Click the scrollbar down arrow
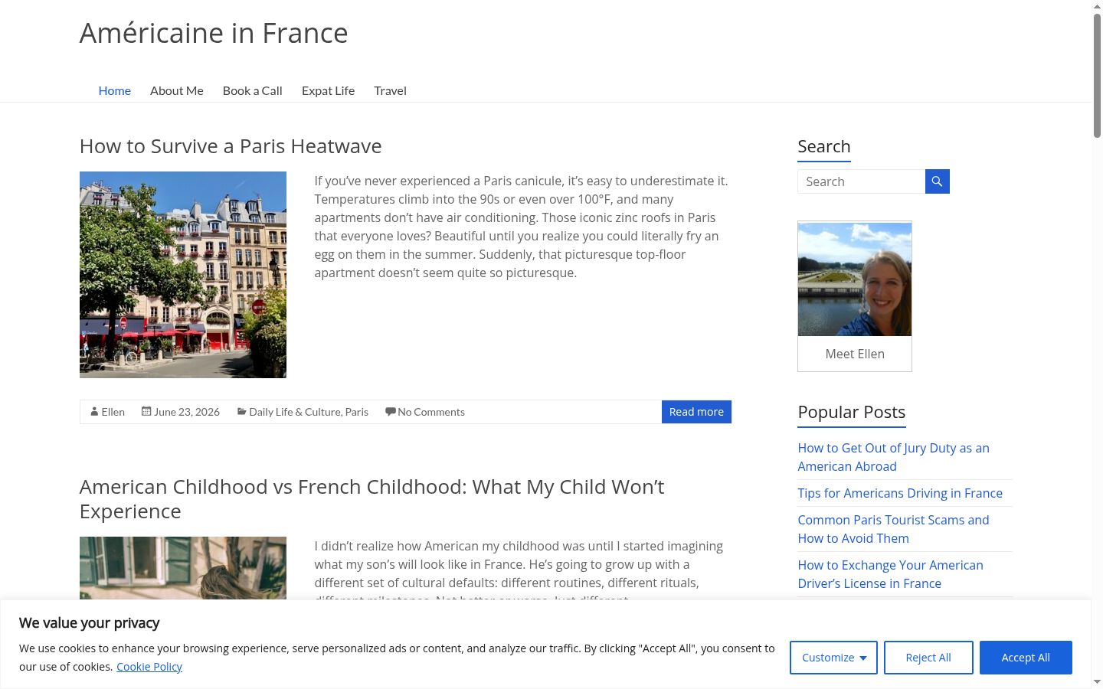This screenshot has width=1103, height=689. point(1097,681)
